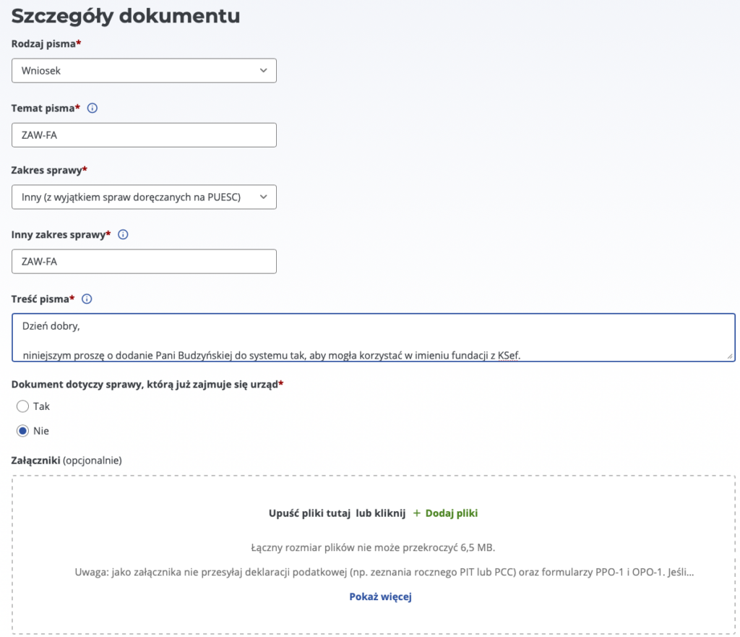Viewport: 740px width, 637px height.
Task: Click the Dodaj pliki link
Action: 452,513
